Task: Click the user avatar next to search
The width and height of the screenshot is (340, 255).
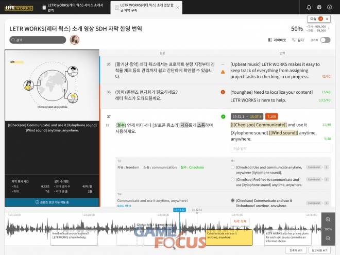Action: pos(74,40)
